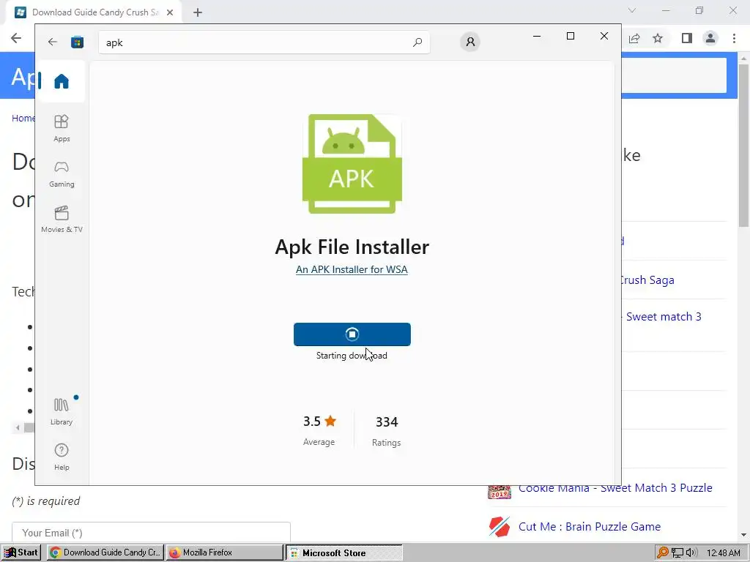
Task: Switch to Chrome window in taskbar
Action: 105,552
